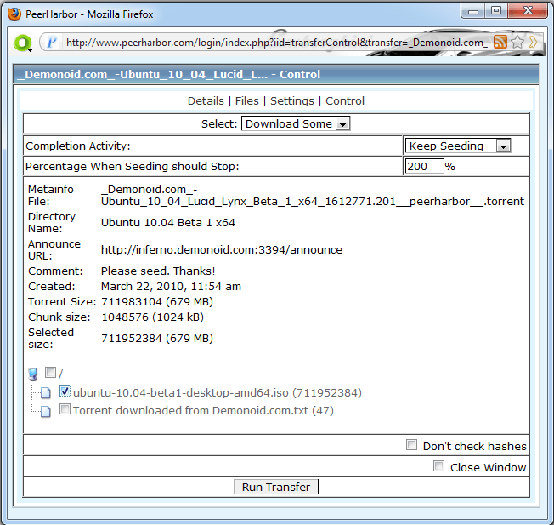The width and height of the screenshot is (554, 525).
Task: Click Chunk size value 1048576 (1024 kB)
Action: tap(152, 317)
